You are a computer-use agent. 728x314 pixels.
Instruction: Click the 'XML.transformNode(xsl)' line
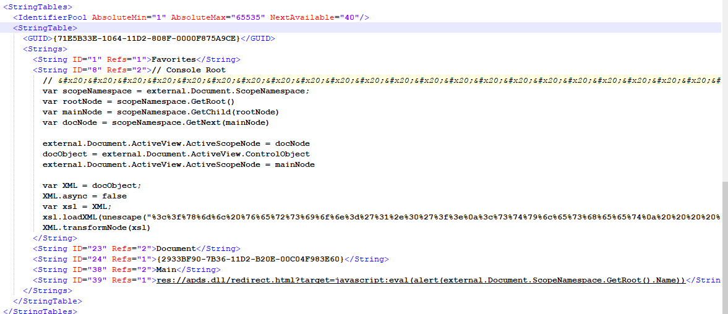96,227
